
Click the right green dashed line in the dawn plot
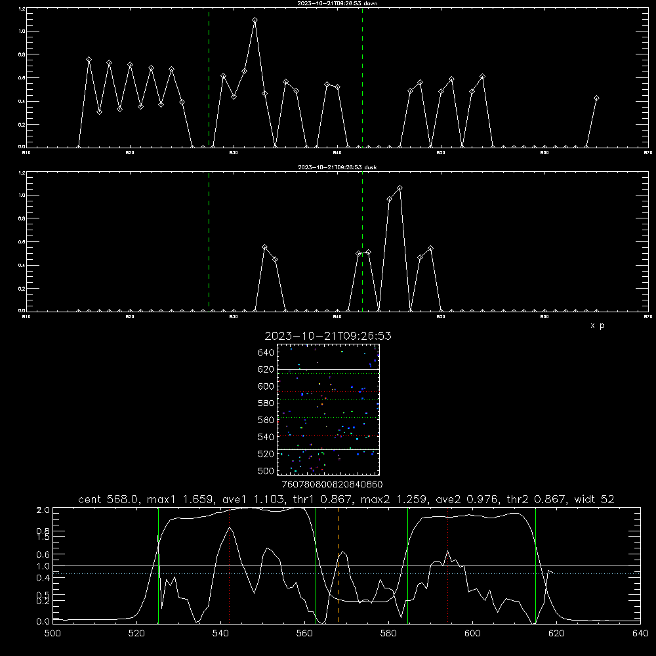pyautogui.click(x=362, y=77)
